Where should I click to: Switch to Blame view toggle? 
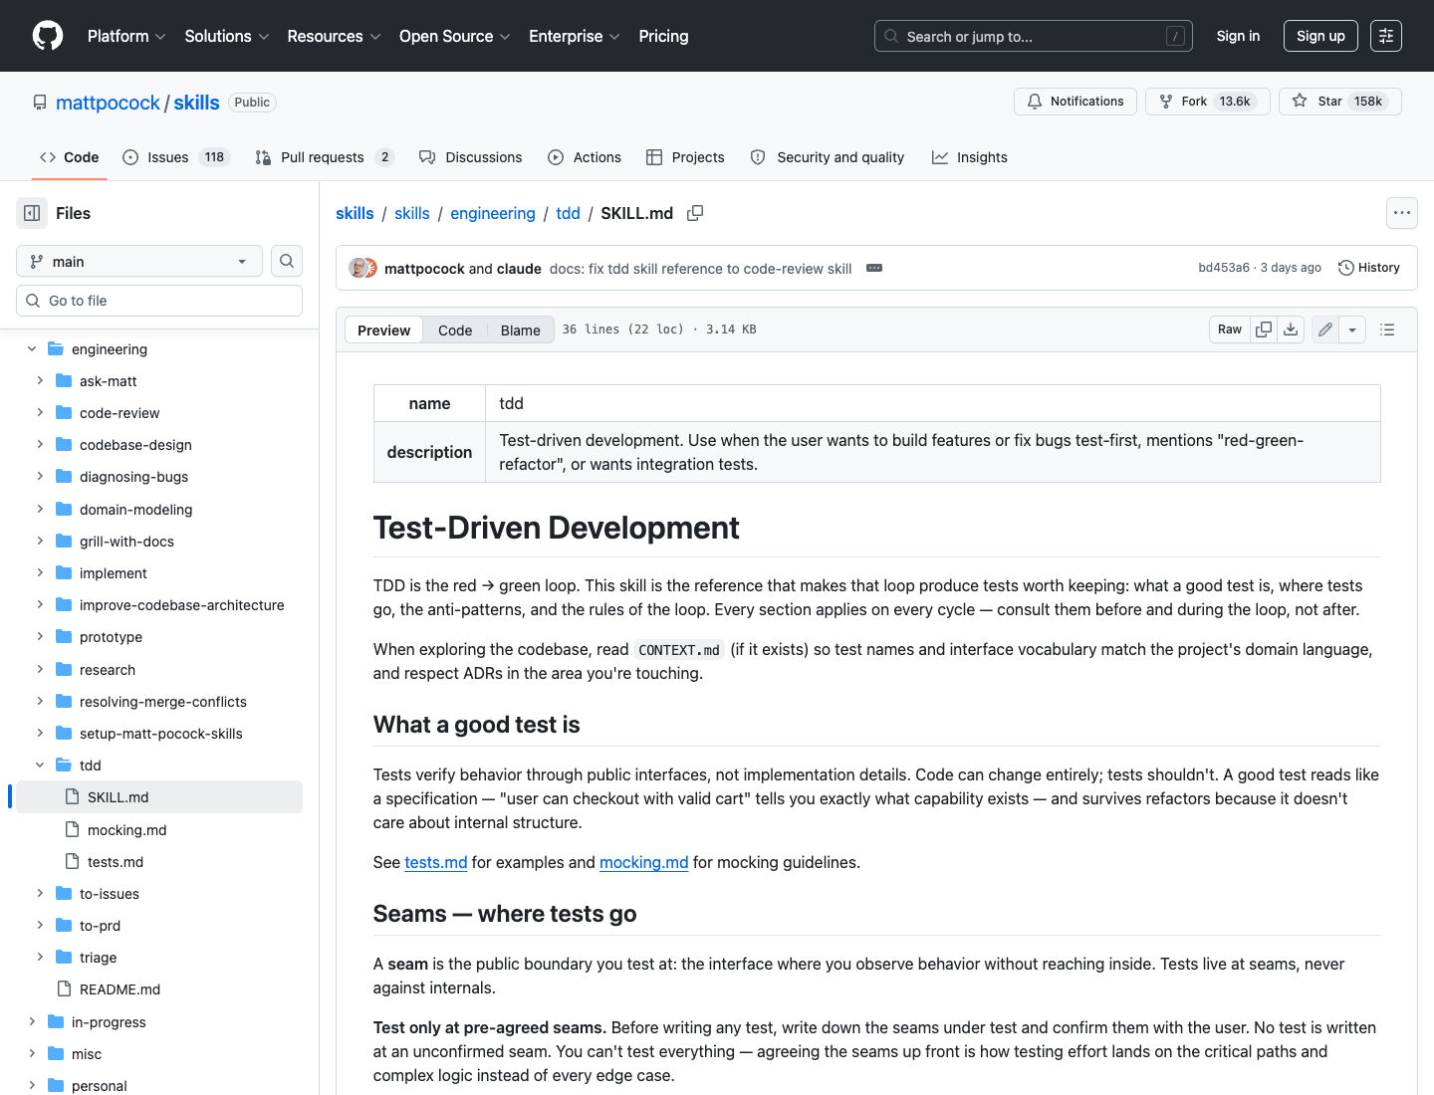(x=521, y=330)
